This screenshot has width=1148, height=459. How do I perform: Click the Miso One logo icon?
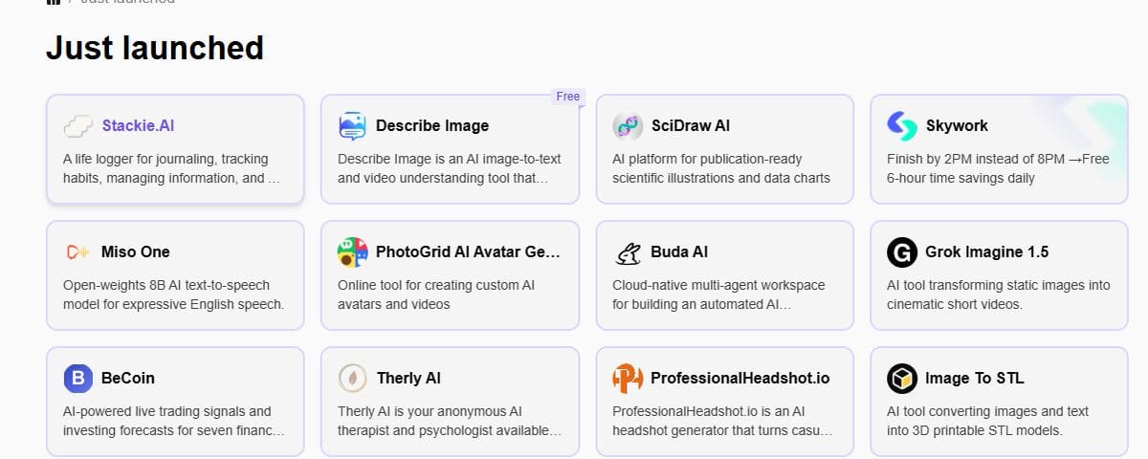[77, 252]
